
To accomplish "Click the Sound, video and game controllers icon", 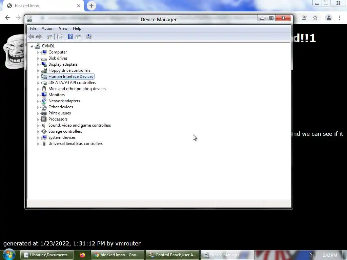I will [44, 125].
